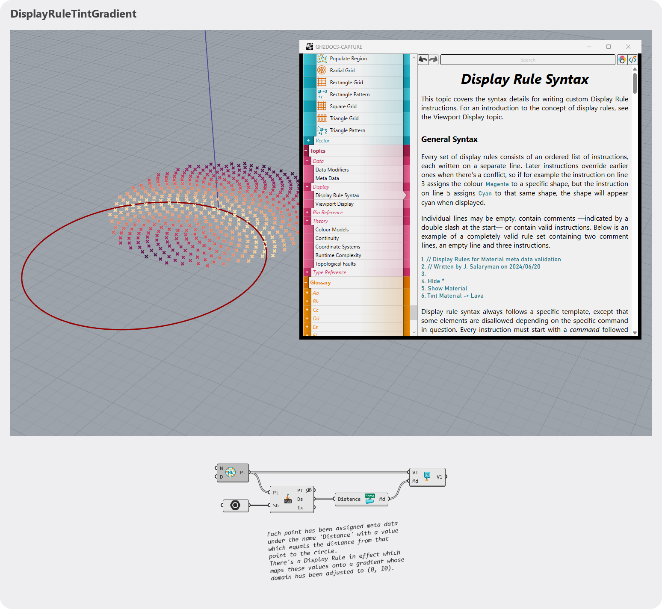Image resolution: width=662 pixels, height=609 pixels.
Task: Click the Search input field
Action: 528,59
